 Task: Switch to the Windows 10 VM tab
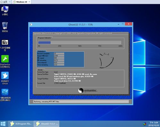click(22, 2)
